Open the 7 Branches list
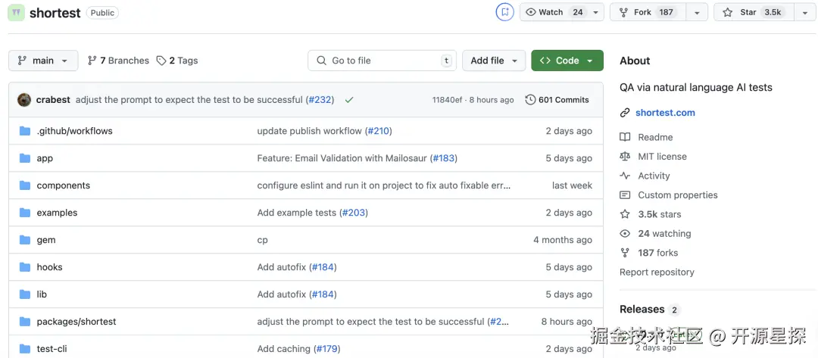818x358 pixels. [x=118, y=61]
